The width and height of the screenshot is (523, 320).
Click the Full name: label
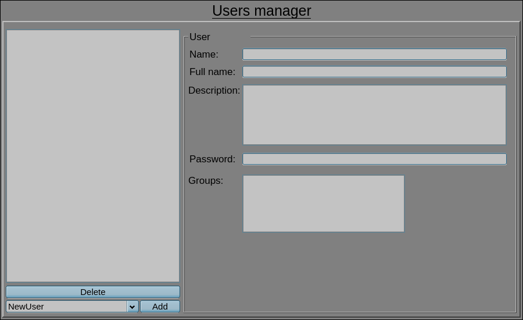point(212,72)
